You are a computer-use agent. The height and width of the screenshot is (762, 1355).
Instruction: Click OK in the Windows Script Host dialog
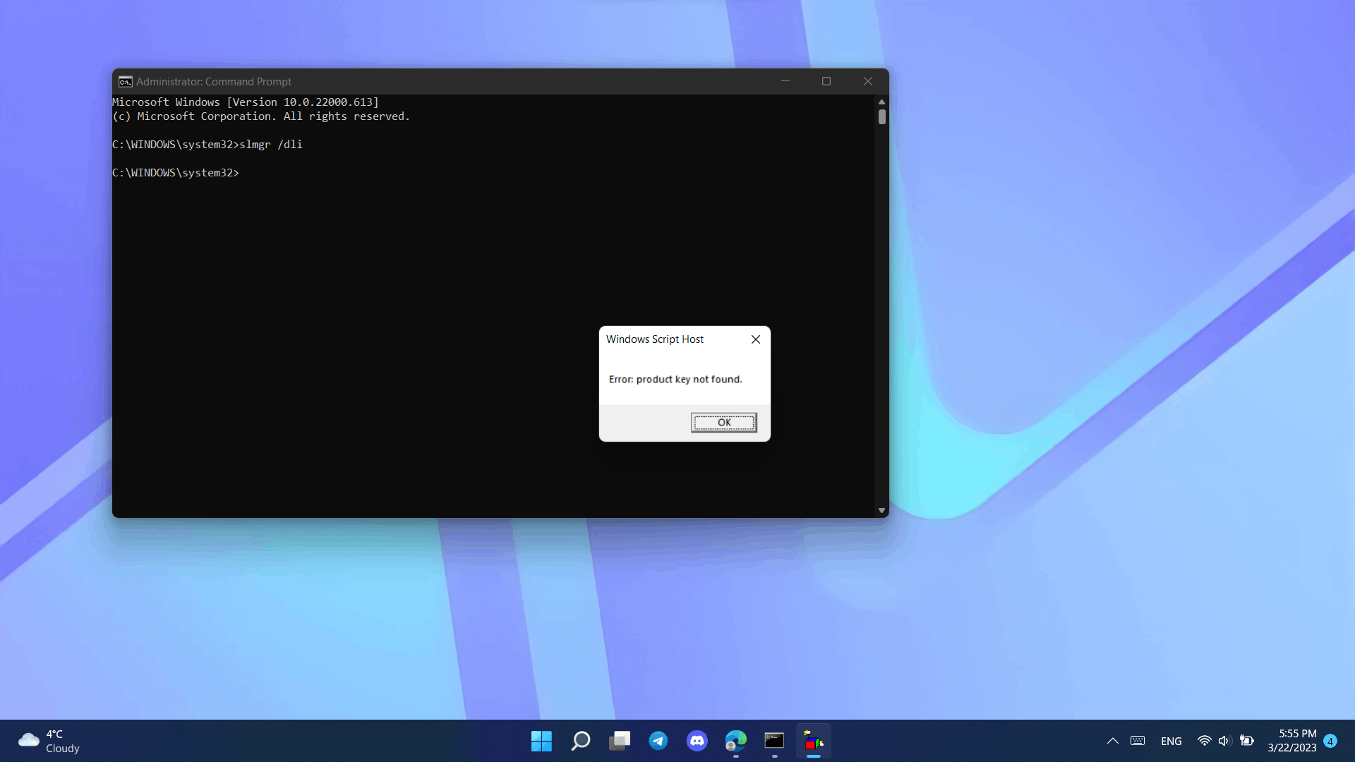(x=724, y=423)
